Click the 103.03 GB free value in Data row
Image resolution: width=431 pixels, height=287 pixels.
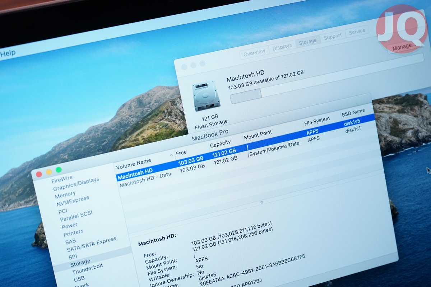click(x=193, y=168)
